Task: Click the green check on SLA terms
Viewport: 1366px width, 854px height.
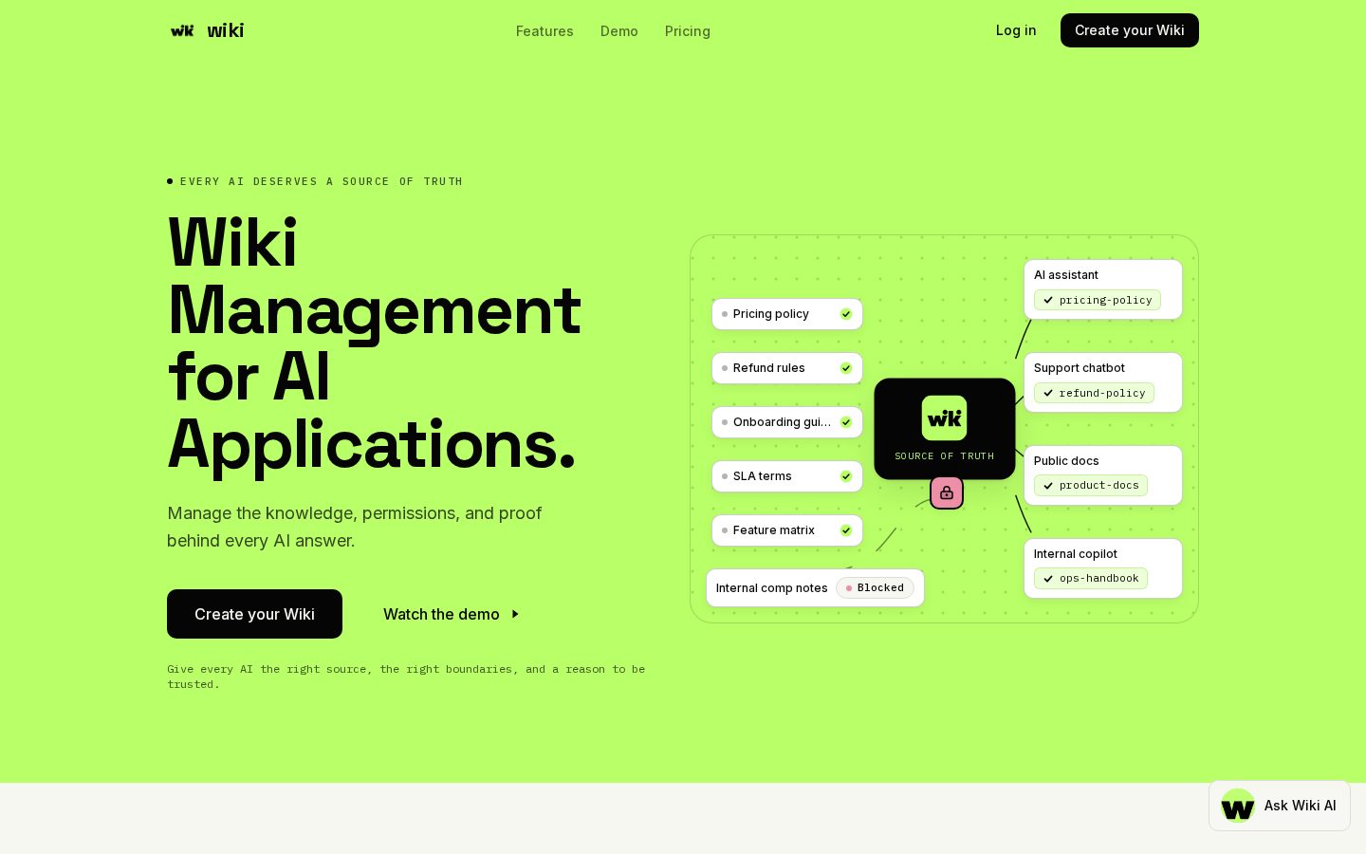Action: (846, 476)
